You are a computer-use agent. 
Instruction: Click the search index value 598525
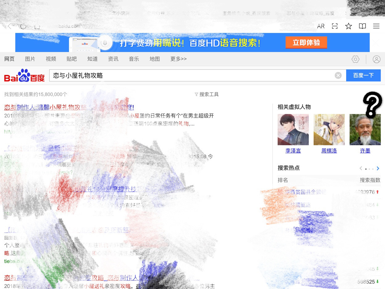tap(366, 282)
